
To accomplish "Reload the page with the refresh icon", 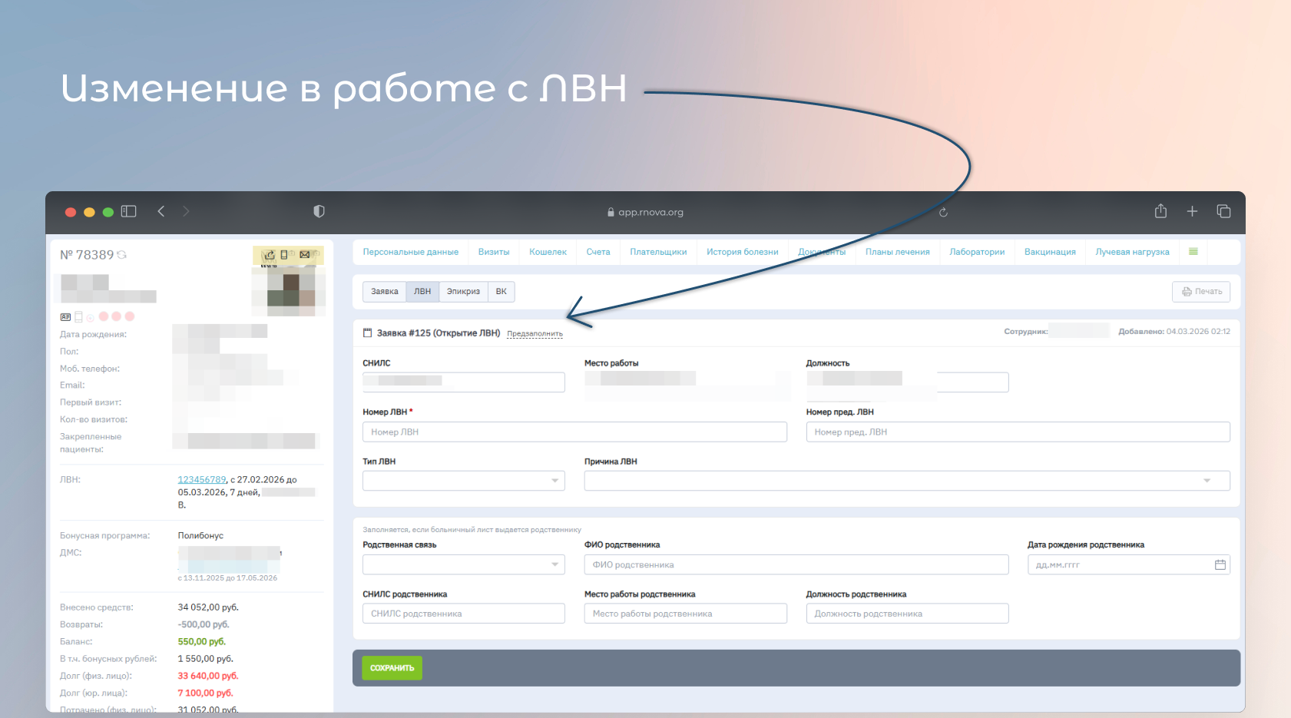I will point(943,213).
